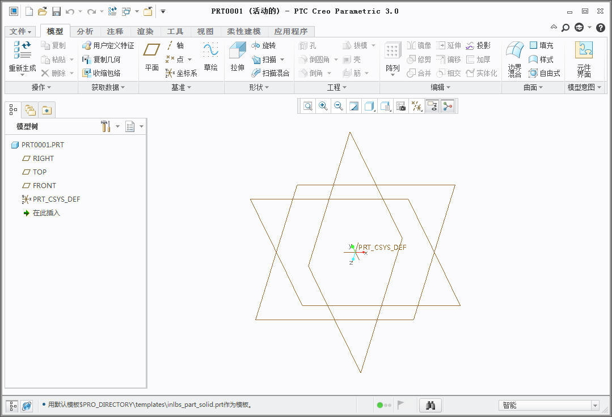Click the Zoom Out magnifier icon

click(339, 106)
